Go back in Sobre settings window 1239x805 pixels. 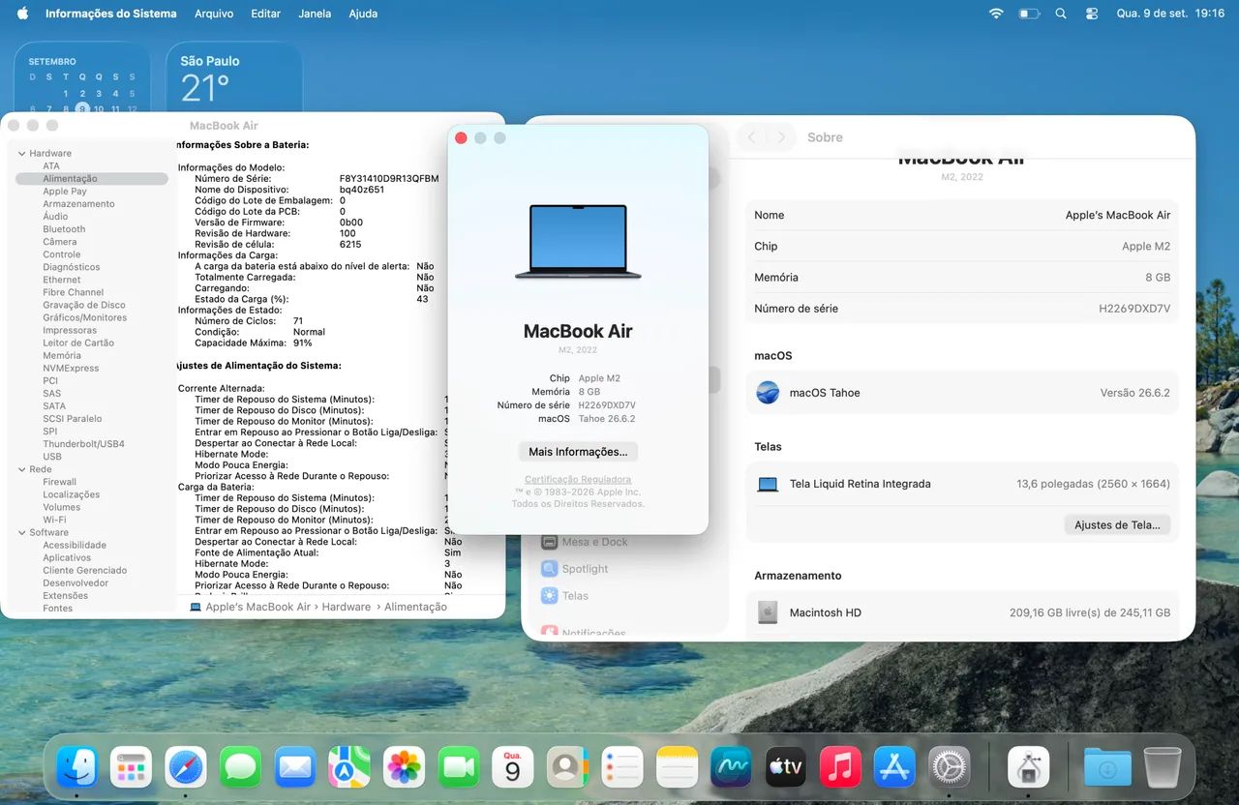click(x=752, y=137)
